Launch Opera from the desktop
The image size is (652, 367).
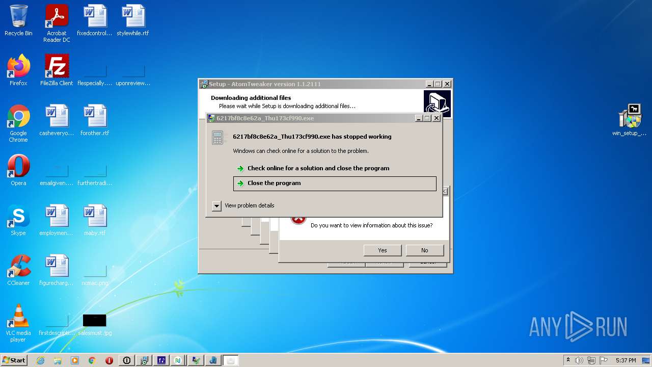[x=18, y=170]
